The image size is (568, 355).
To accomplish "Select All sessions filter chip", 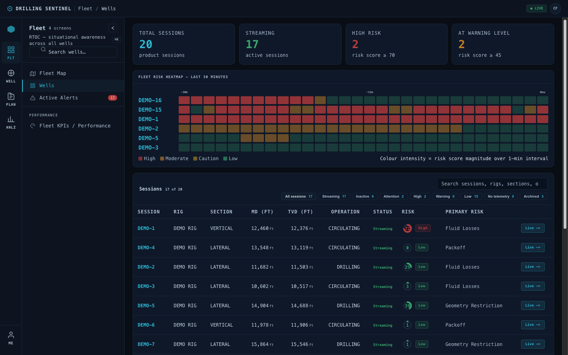I will pyautogui.click(x=299, y=196).
